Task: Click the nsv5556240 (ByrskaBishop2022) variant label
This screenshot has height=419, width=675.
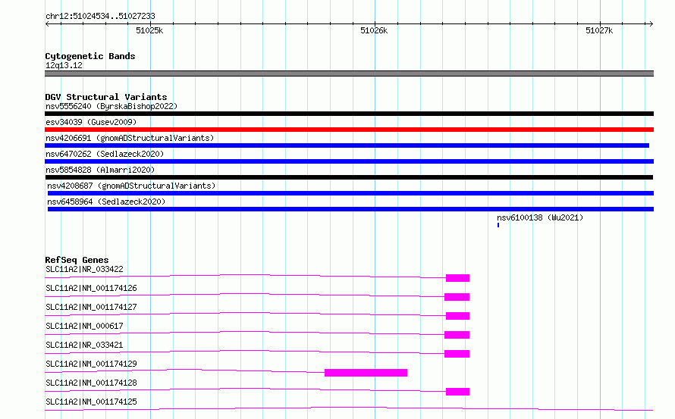Action: (x=111, y=106)
